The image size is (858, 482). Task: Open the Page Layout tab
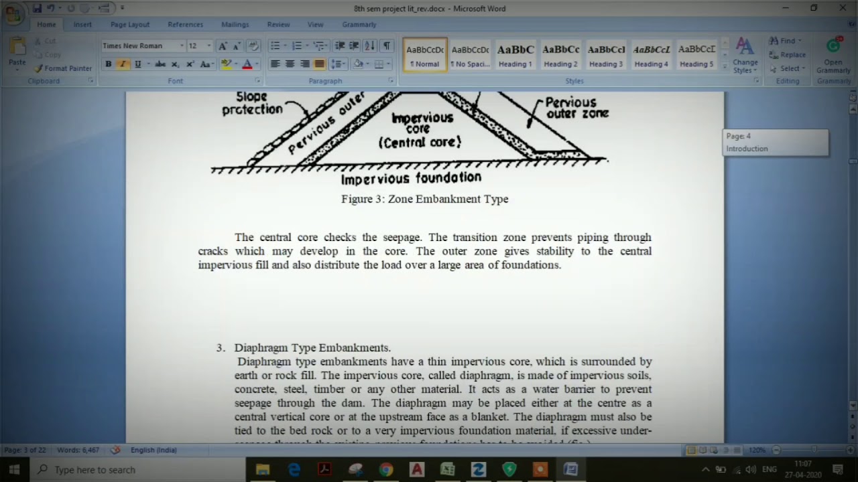pyautogui.click(x=130, y=25)
